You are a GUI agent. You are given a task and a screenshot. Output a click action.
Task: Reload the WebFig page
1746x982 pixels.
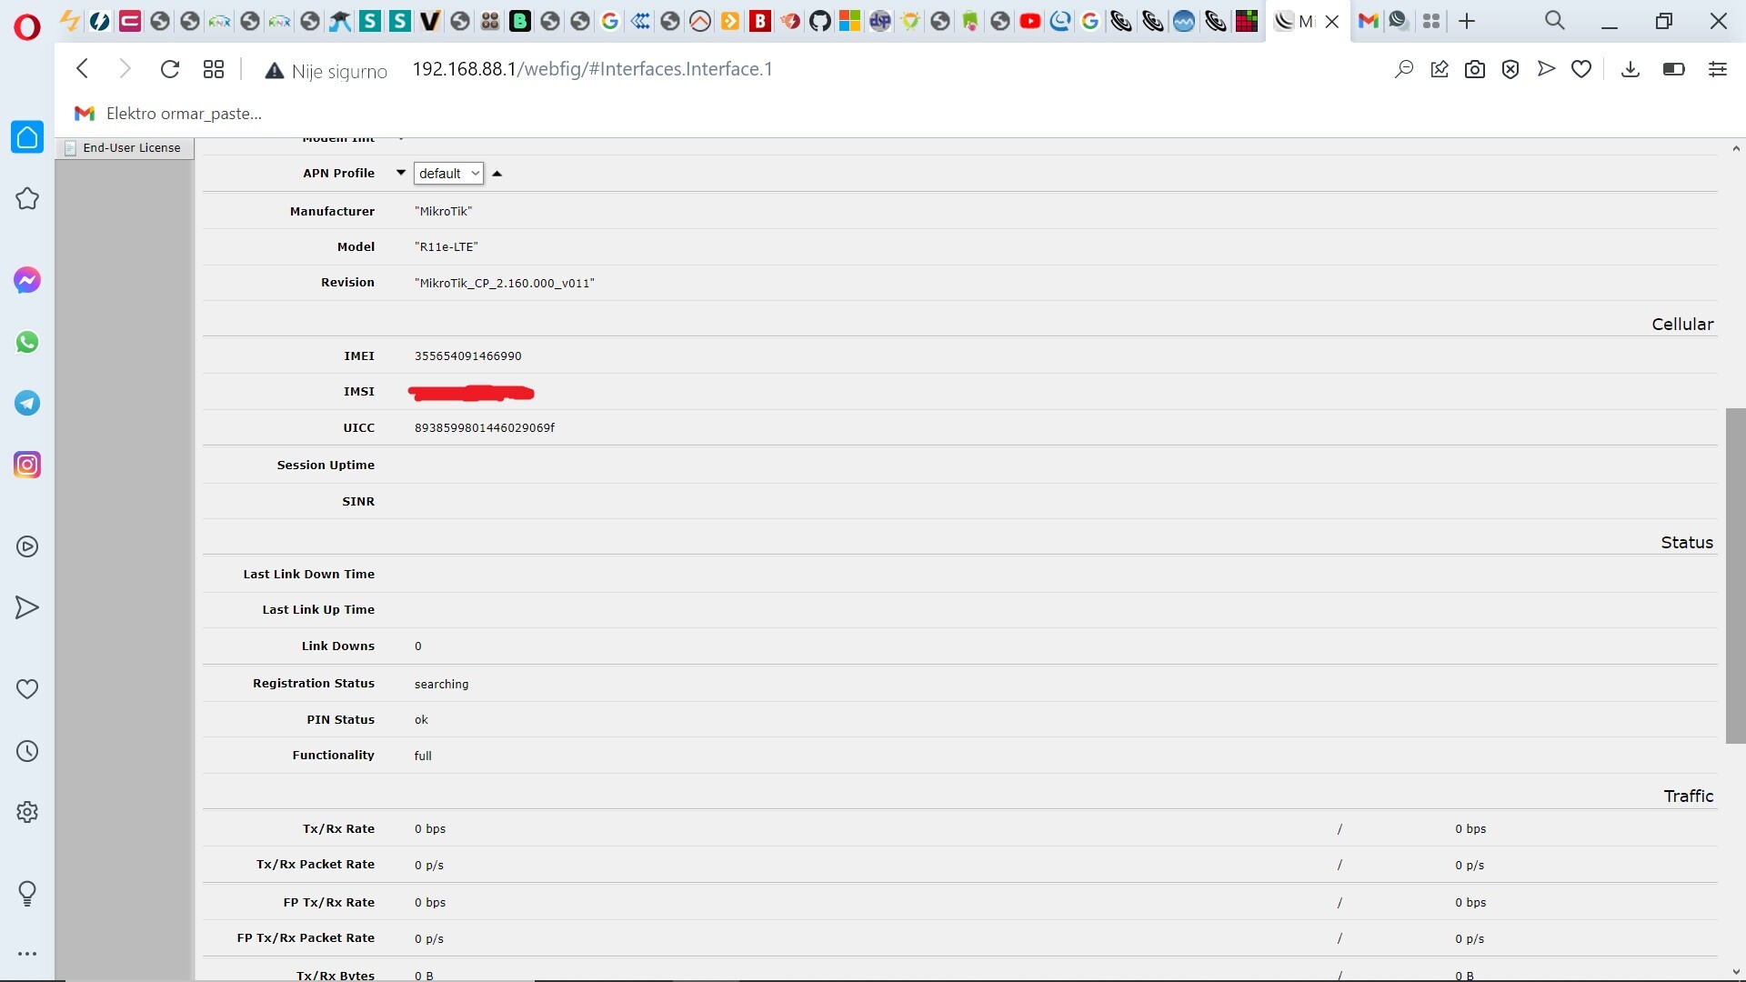pos(169,69)
